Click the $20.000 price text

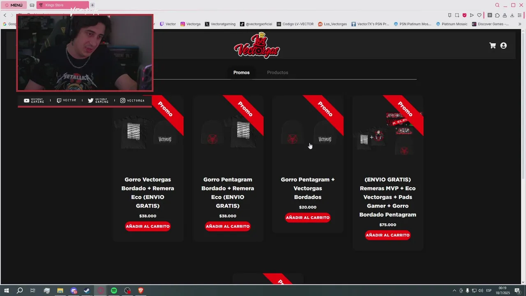[308, 207]
